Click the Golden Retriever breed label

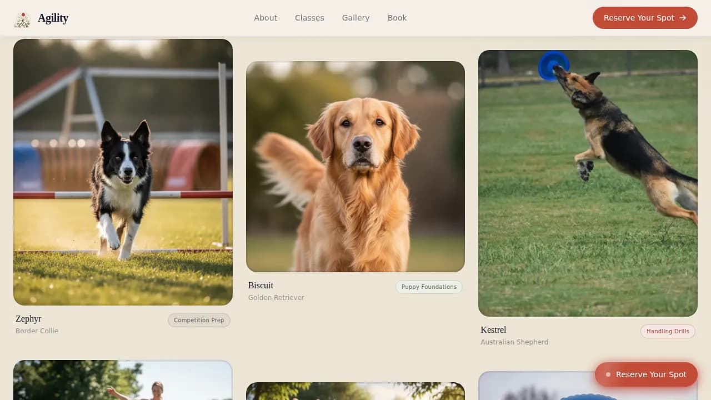[x=276, y=298]
